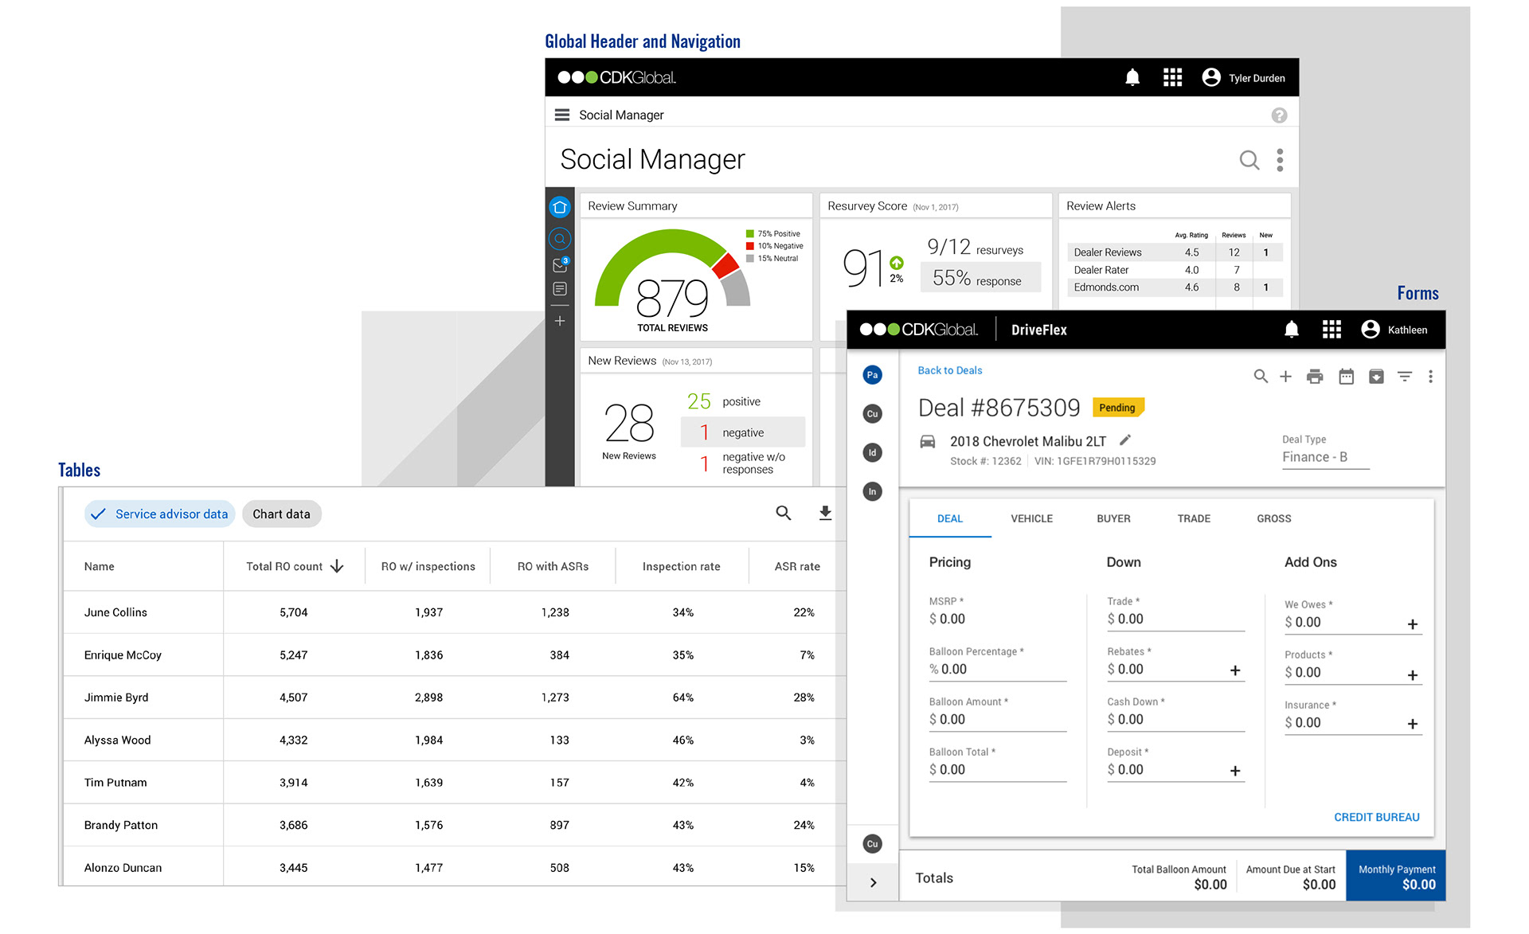The width and height of the screenshot is (1529, 934).
Task: Toggle the Service advisor data chip
Action: (160, 514)
